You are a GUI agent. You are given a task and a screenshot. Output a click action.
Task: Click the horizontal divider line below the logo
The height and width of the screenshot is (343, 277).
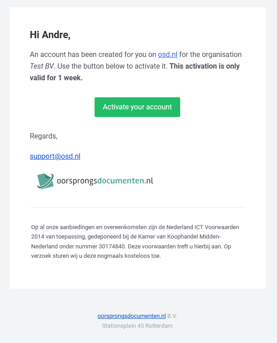coord(138,207)
